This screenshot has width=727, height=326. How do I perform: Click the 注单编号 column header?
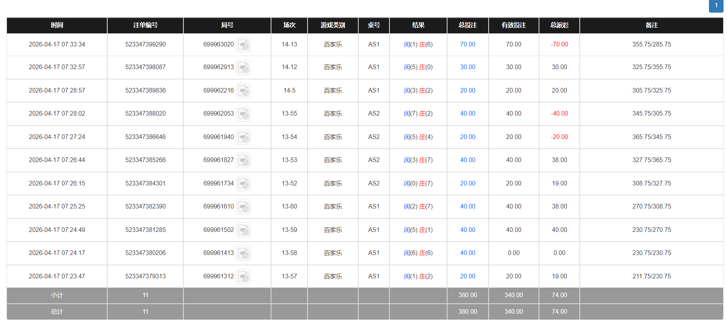[x=145, y=25]
